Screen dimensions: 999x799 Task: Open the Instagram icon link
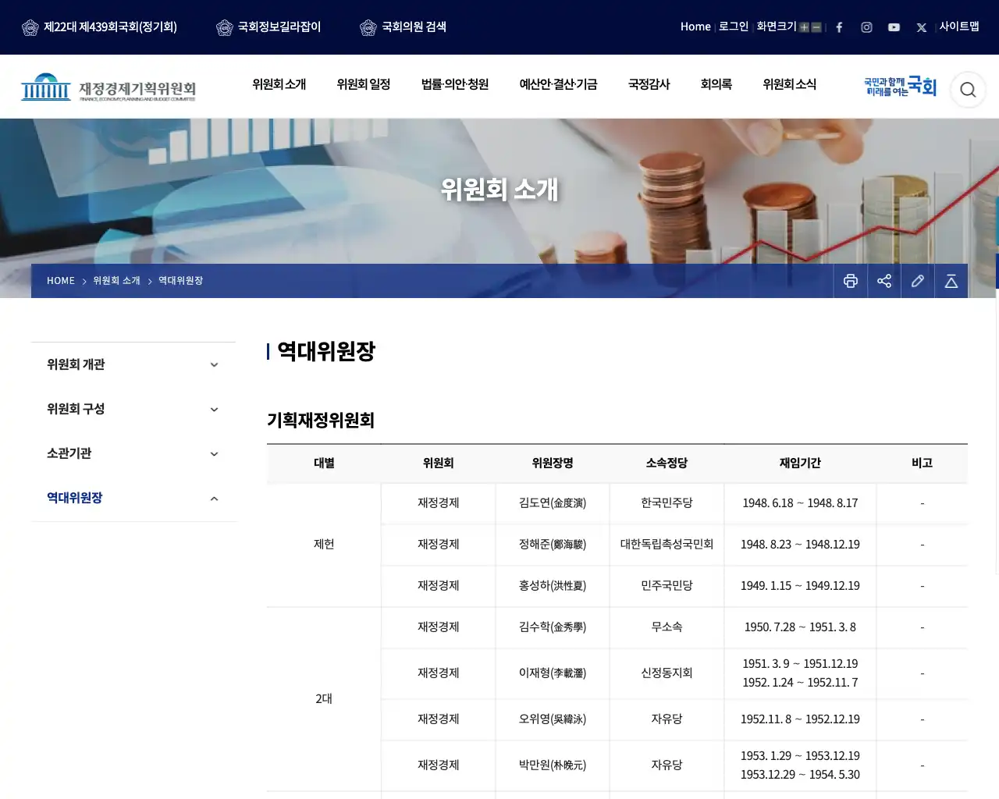pos(866,27)
